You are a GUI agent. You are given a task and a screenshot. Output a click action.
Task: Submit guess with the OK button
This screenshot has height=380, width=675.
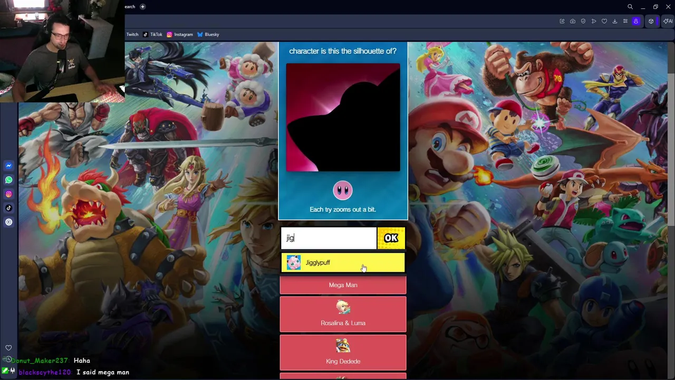point(391,238)
